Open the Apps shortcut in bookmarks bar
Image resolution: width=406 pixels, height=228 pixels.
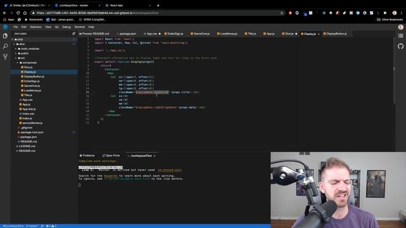pos(8,20)
